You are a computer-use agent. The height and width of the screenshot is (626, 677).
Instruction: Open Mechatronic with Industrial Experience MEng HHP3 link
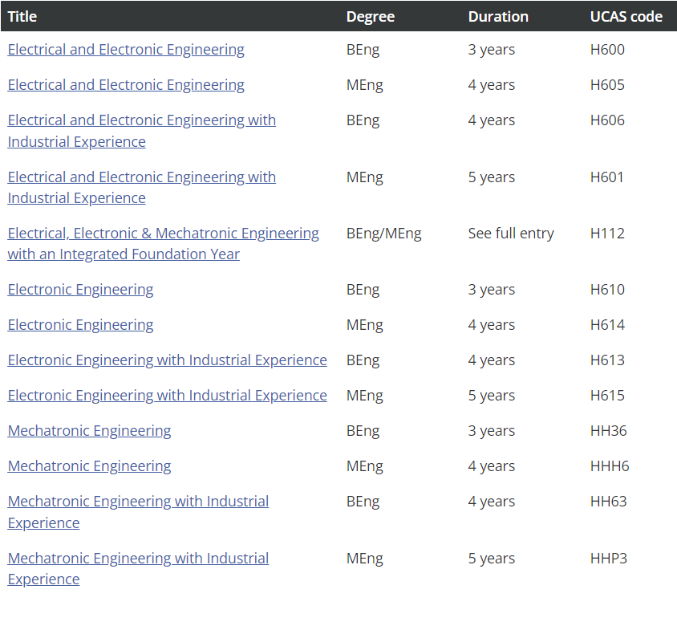138,559
